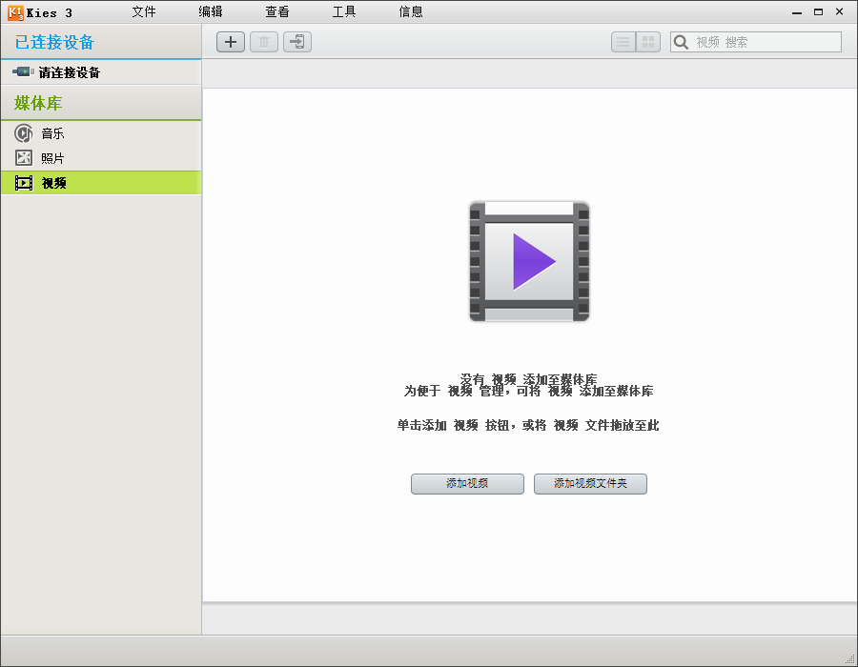Open the 文件 menu
The width and height of the screenshot is (858, 667).
(x=144, y=12)
